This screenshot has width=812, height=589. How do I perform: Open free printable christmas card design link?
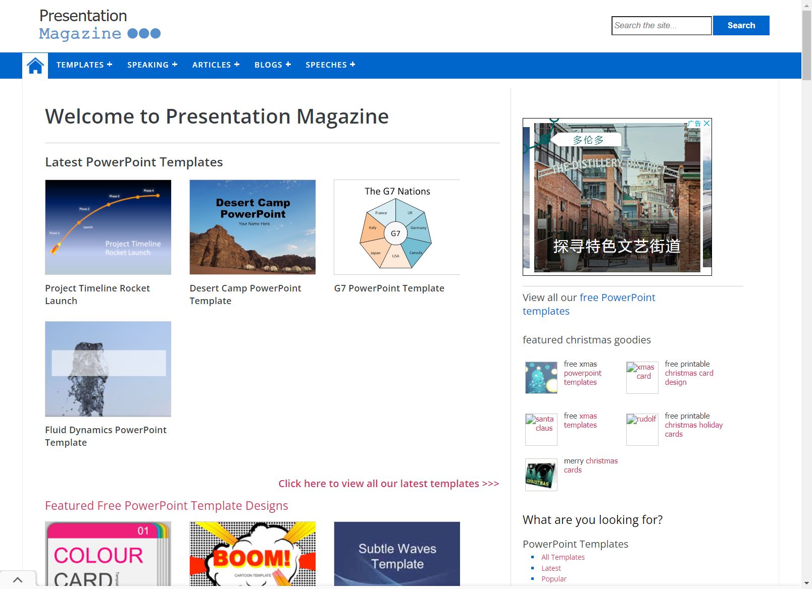pyautogui.click(x=689, y=378)
